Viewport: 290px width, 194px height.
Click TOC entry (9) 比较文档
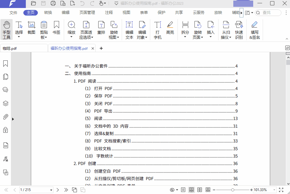coord(161,149)
